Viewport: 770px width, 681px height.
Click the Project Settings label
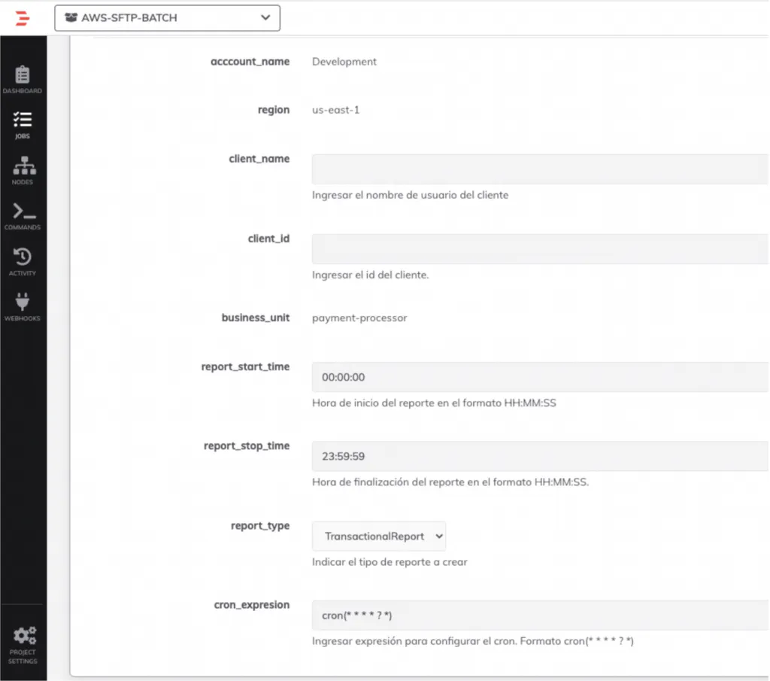pyautogui.click(x=23, y=657)
